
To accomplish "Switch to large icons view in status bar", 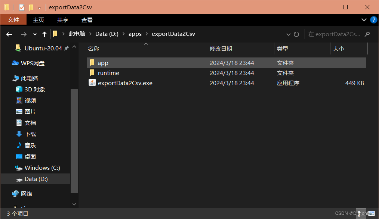I will (371, 213).
